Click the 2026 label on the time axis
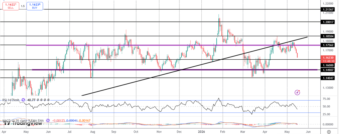 click(201, 132)
